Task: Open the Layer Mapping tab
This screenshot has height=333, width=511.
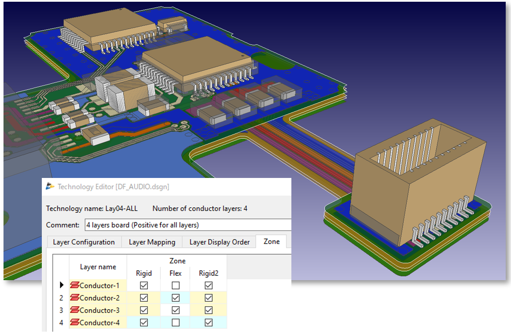Action: click(x=152, y=242)
